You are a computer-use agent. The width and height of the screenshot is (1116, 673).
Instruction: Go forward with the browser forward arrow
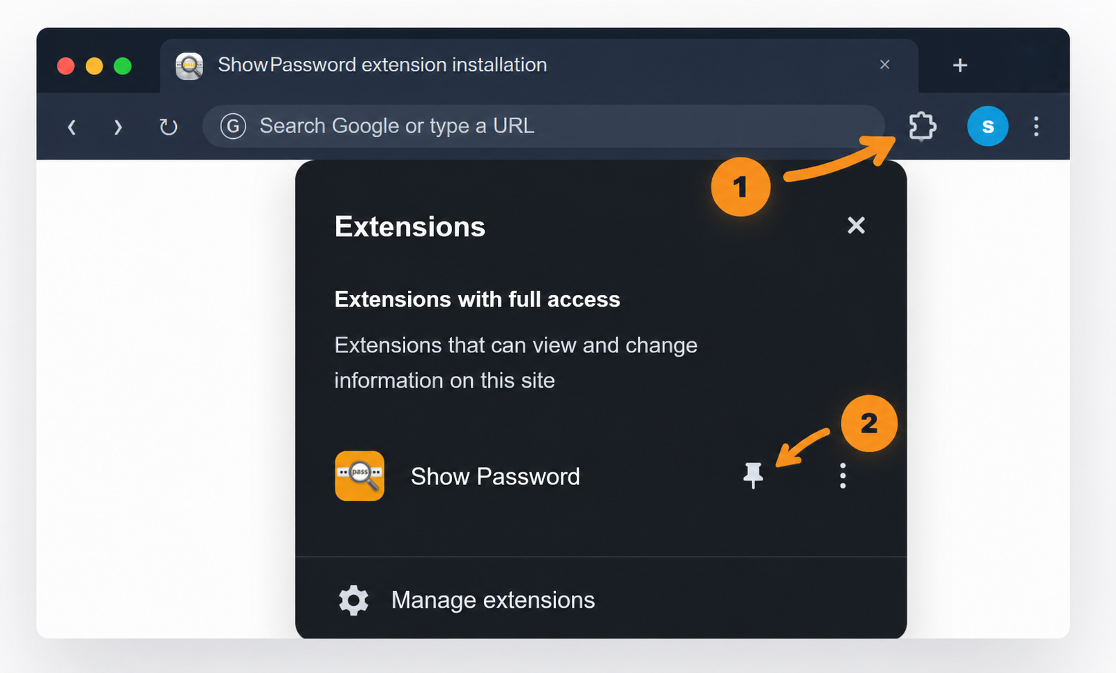[118, 127]
